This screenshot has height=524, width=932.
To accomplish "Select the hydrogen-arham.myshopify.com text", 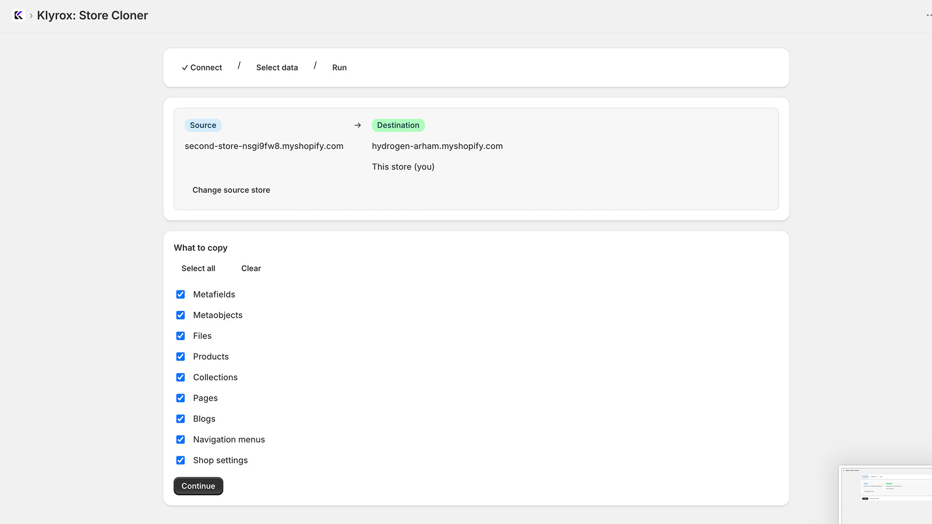I will 437,146.
